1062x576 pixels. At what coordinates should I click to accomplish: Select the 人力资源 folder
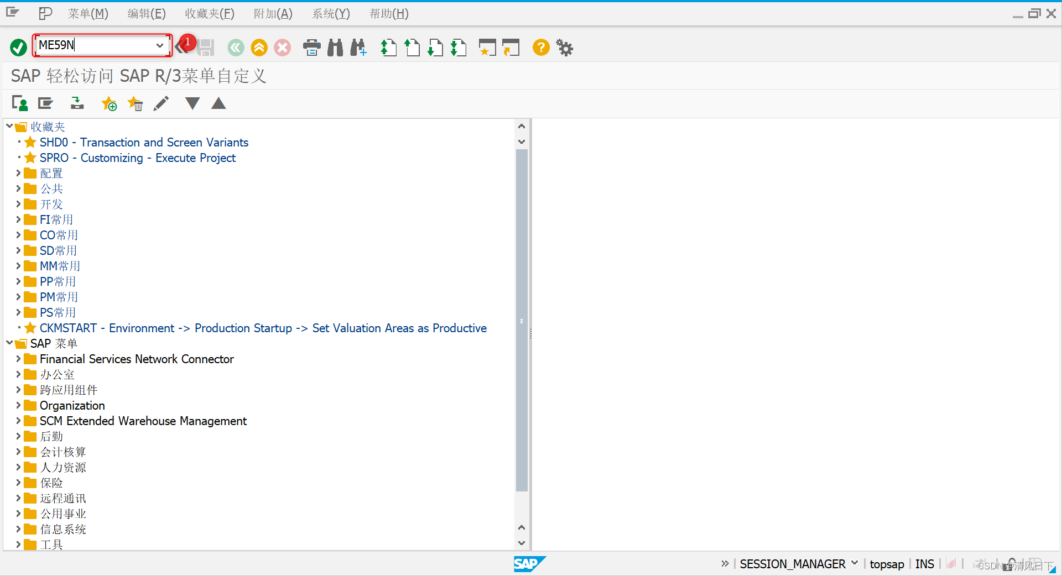pyautogui.click(x=63, y=467)
